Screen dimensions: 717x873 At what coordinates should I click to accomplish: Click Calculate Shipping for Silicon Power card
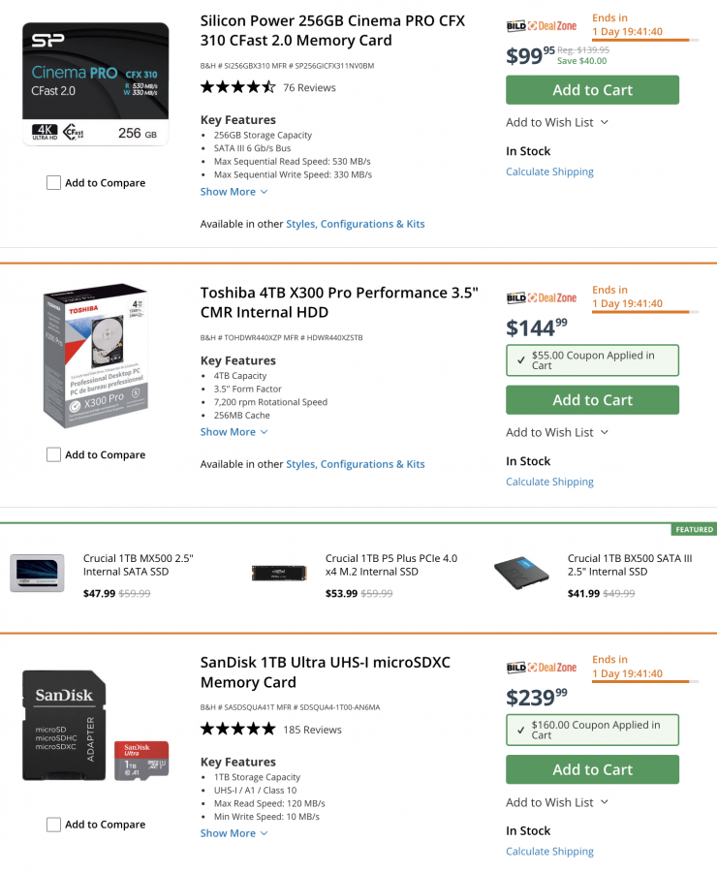coord(549,171)
